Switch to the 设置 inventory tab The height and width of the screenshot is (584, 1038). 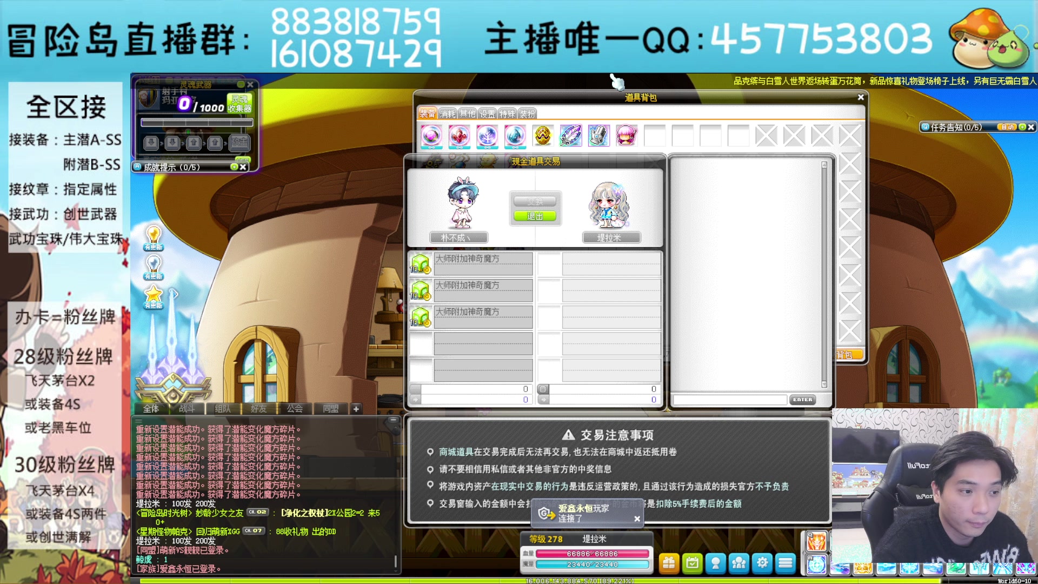coord(487,114)
